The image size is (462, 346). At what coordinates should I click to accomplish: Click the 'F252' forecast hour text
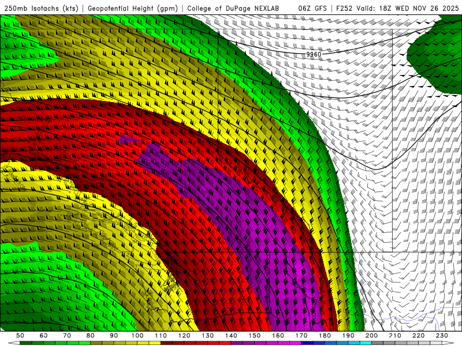(345, 9)
